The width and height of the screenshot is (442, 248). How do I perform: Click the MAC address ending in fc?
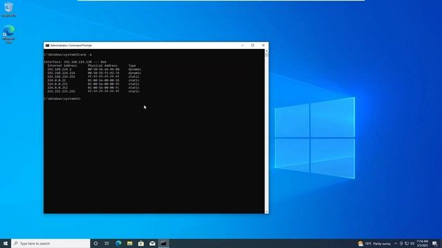tap(104, 87)
